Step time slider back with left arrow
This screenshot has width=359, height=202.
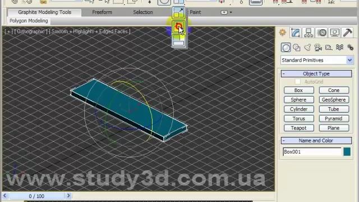(x=5, y=196)
